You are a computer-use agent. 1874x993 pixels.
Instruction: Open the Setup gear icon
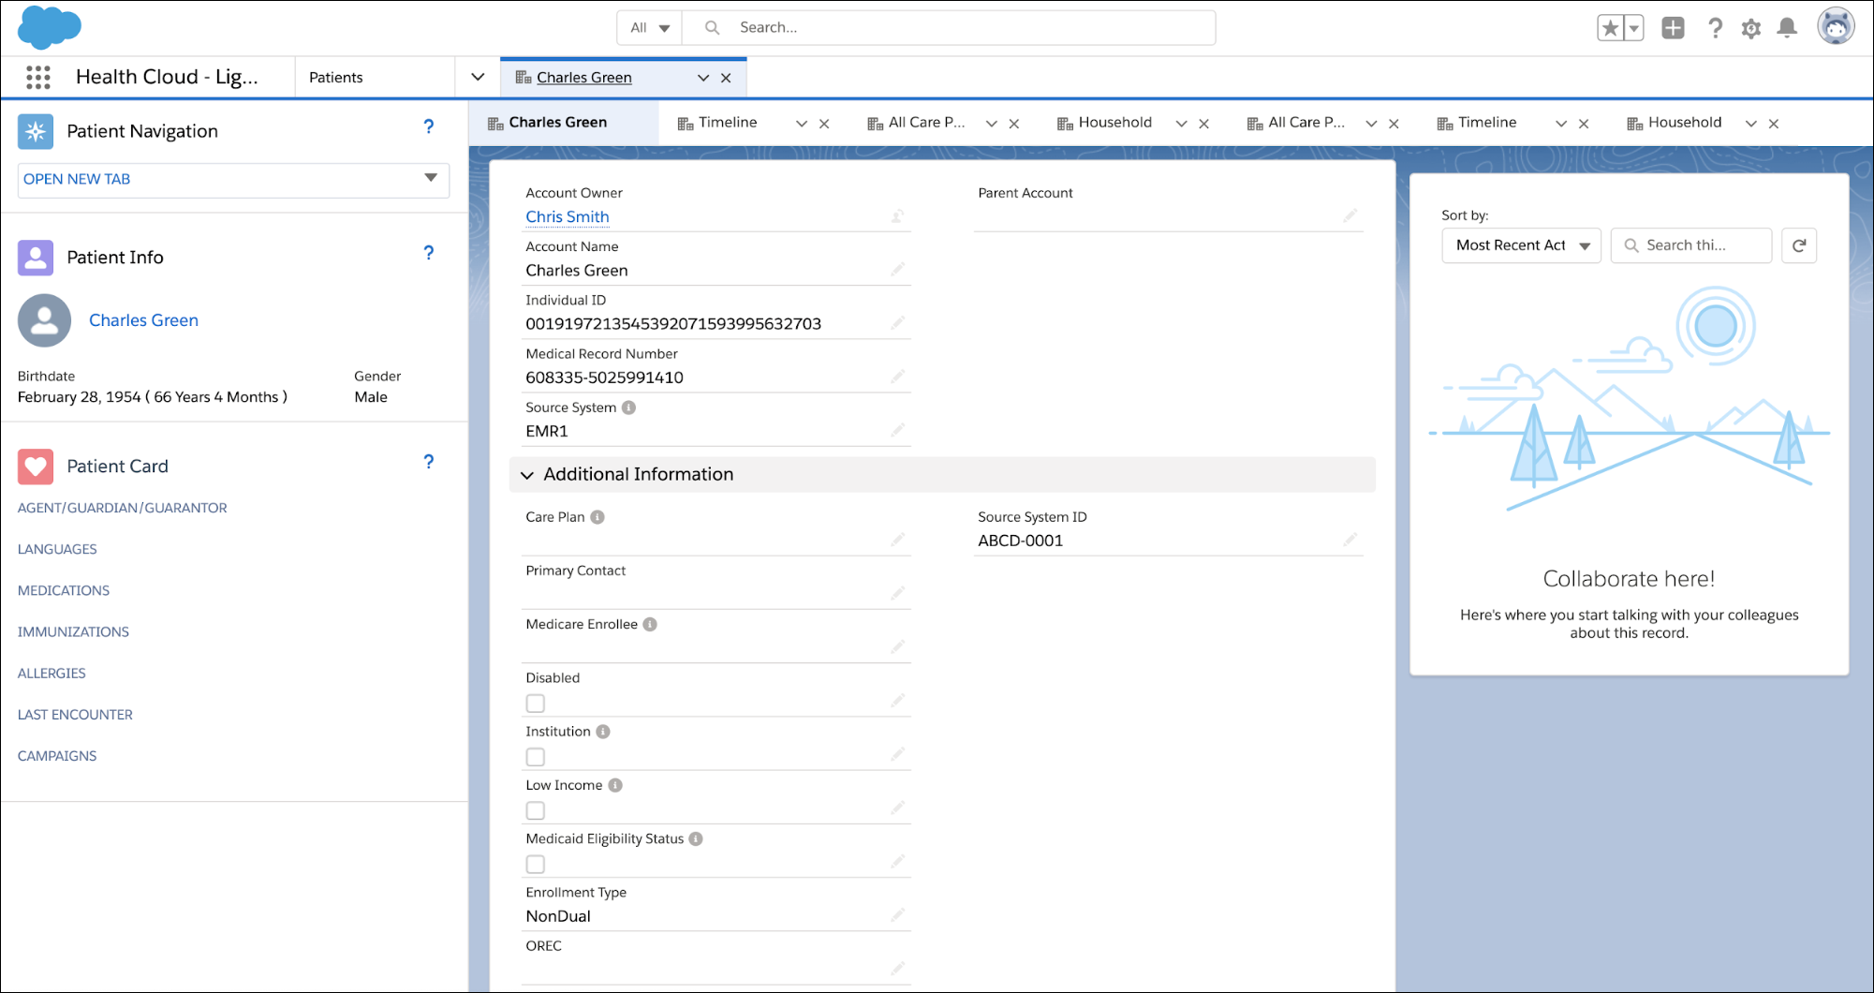click(x=1750, y=28)
